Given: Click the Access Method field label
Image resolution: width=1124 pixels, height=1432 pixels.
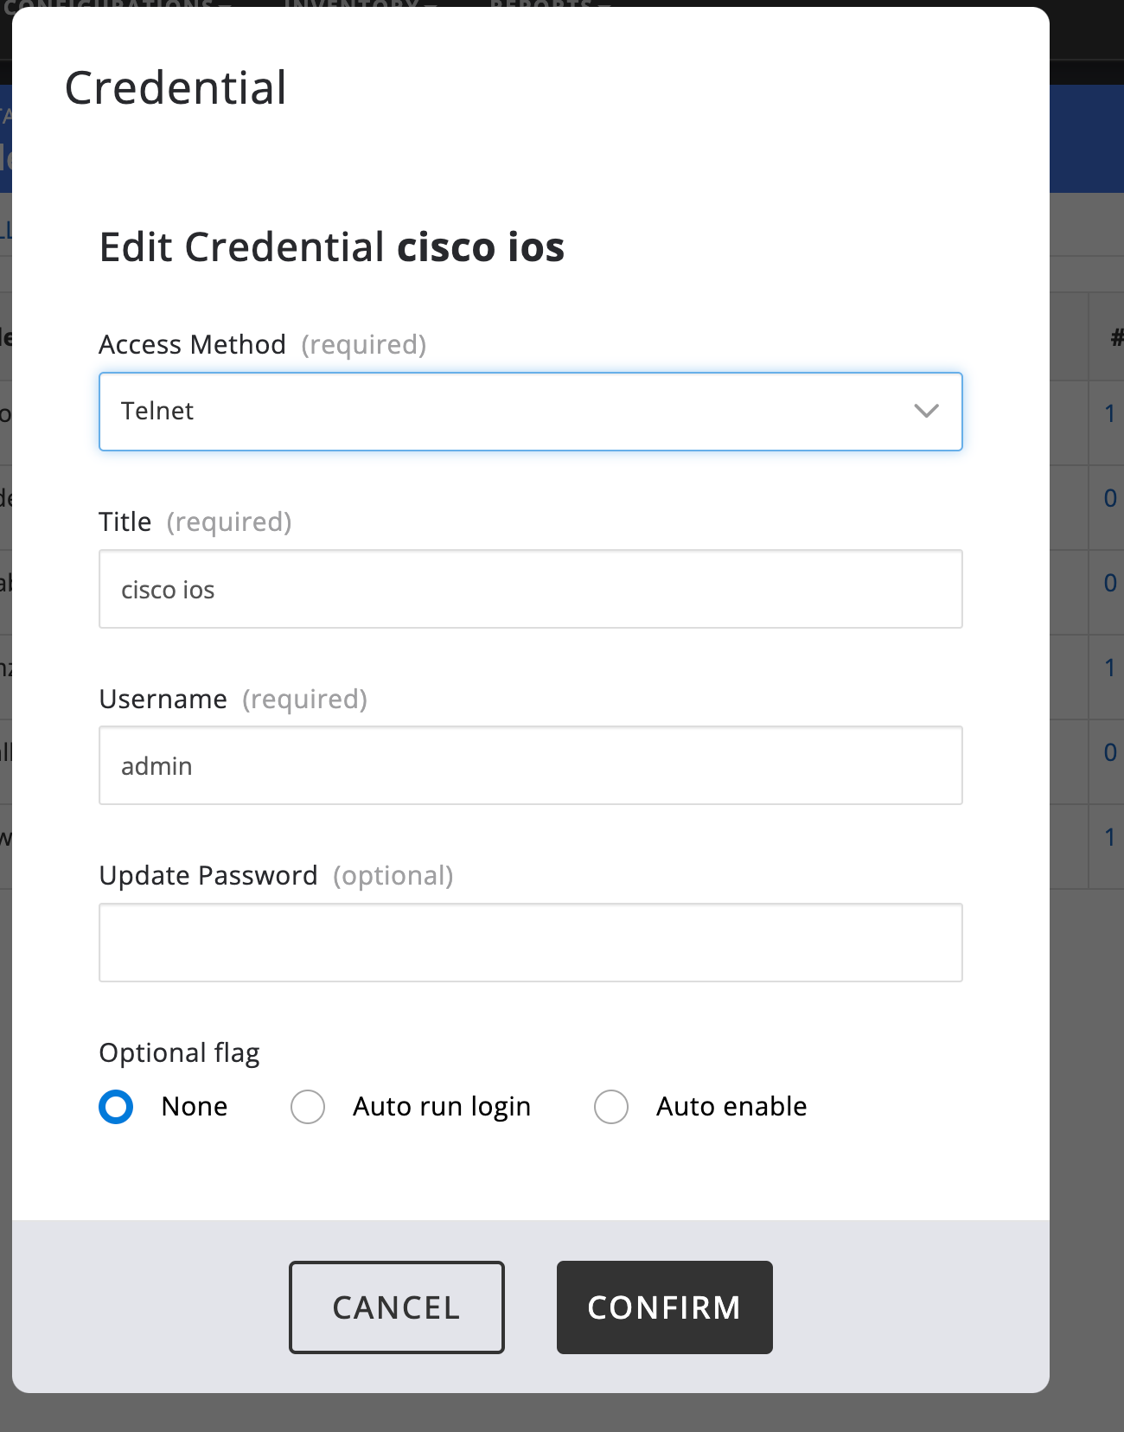Looking at the screenshot, I should pyautogui.click(x=192, y=345).
